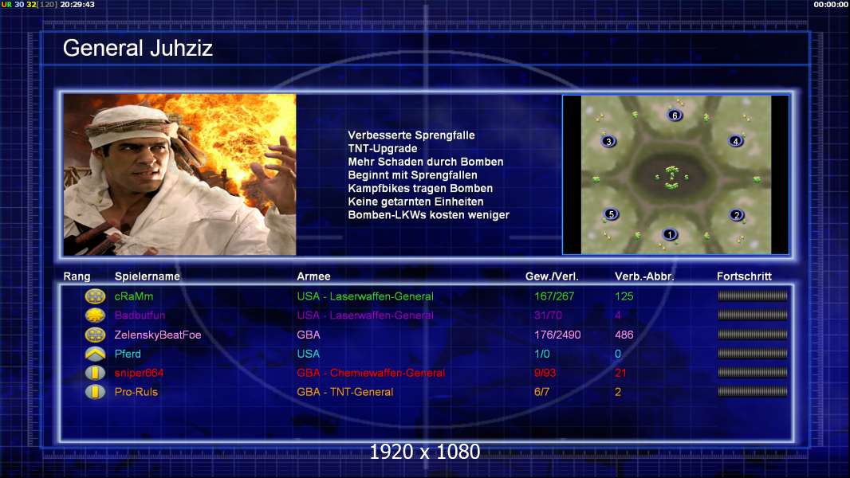Click GBA - TNT-General army entry

pos(344,392)
